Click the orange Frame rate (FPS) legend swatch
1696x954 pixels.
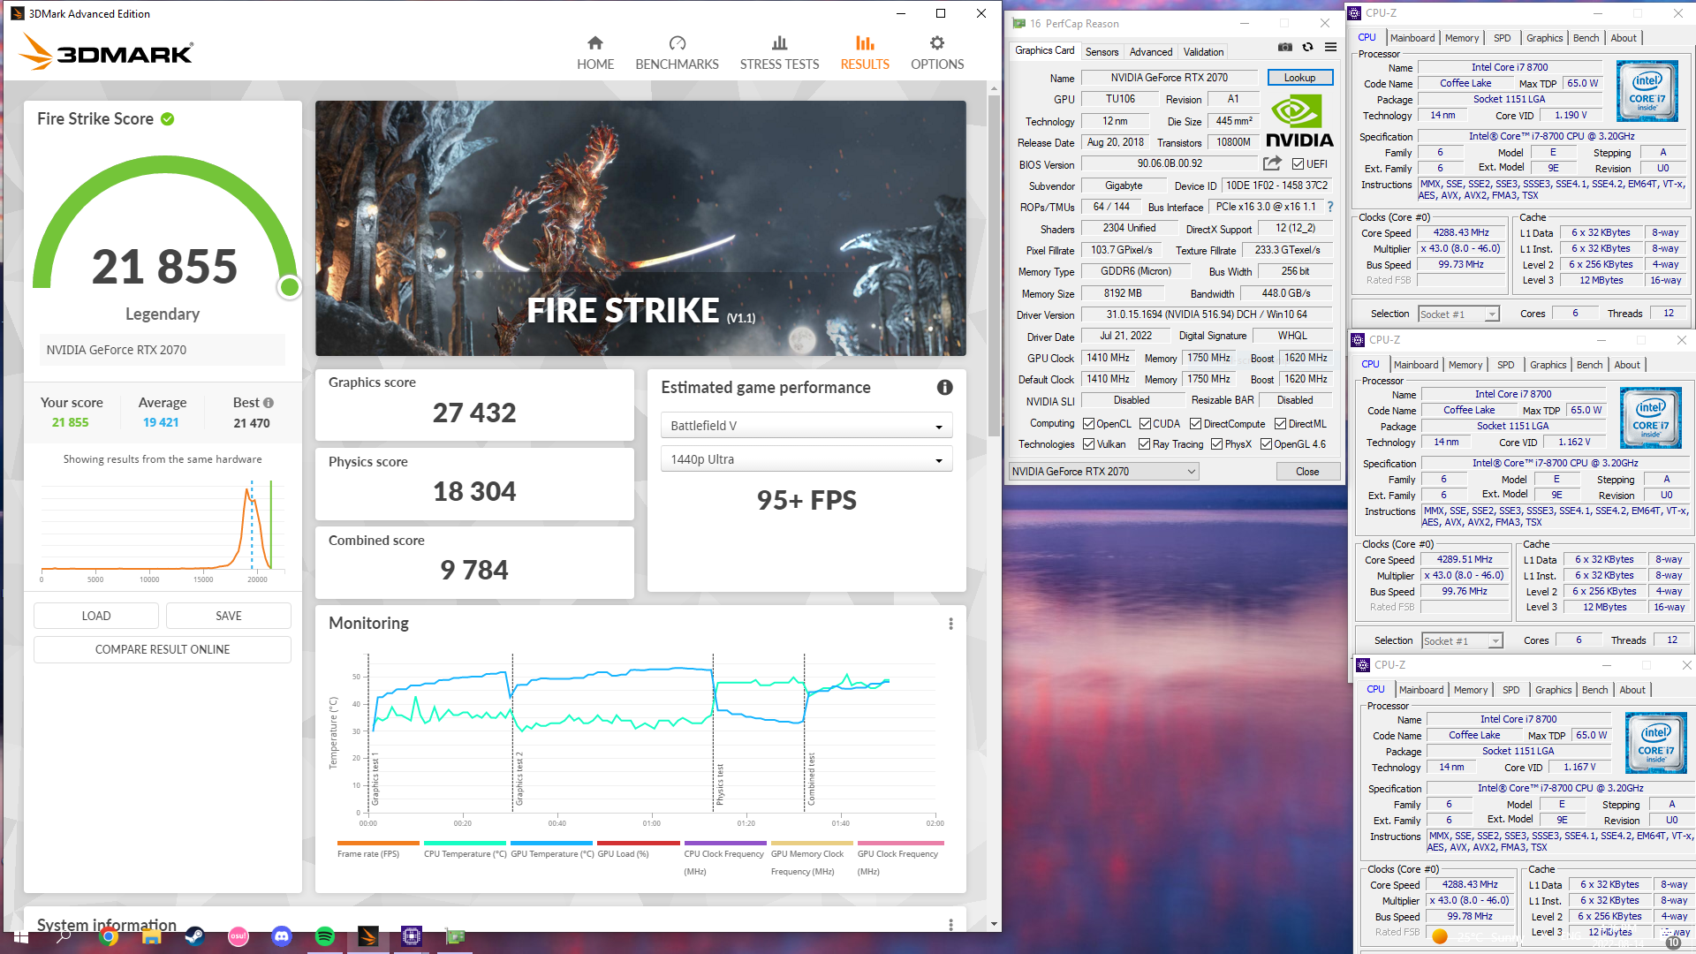click(378, 843)
